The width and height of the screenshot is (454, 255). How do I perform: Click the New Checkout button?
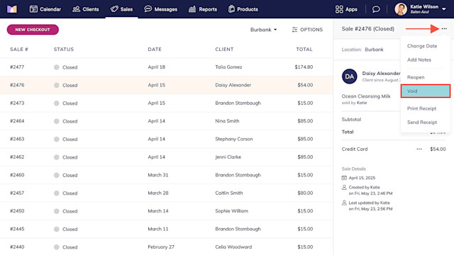coord(33,30)
